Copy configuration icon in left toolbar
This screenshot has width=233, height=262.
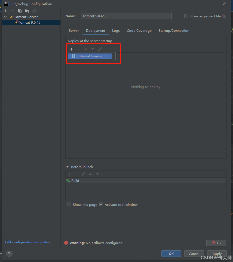click(20, 11)
